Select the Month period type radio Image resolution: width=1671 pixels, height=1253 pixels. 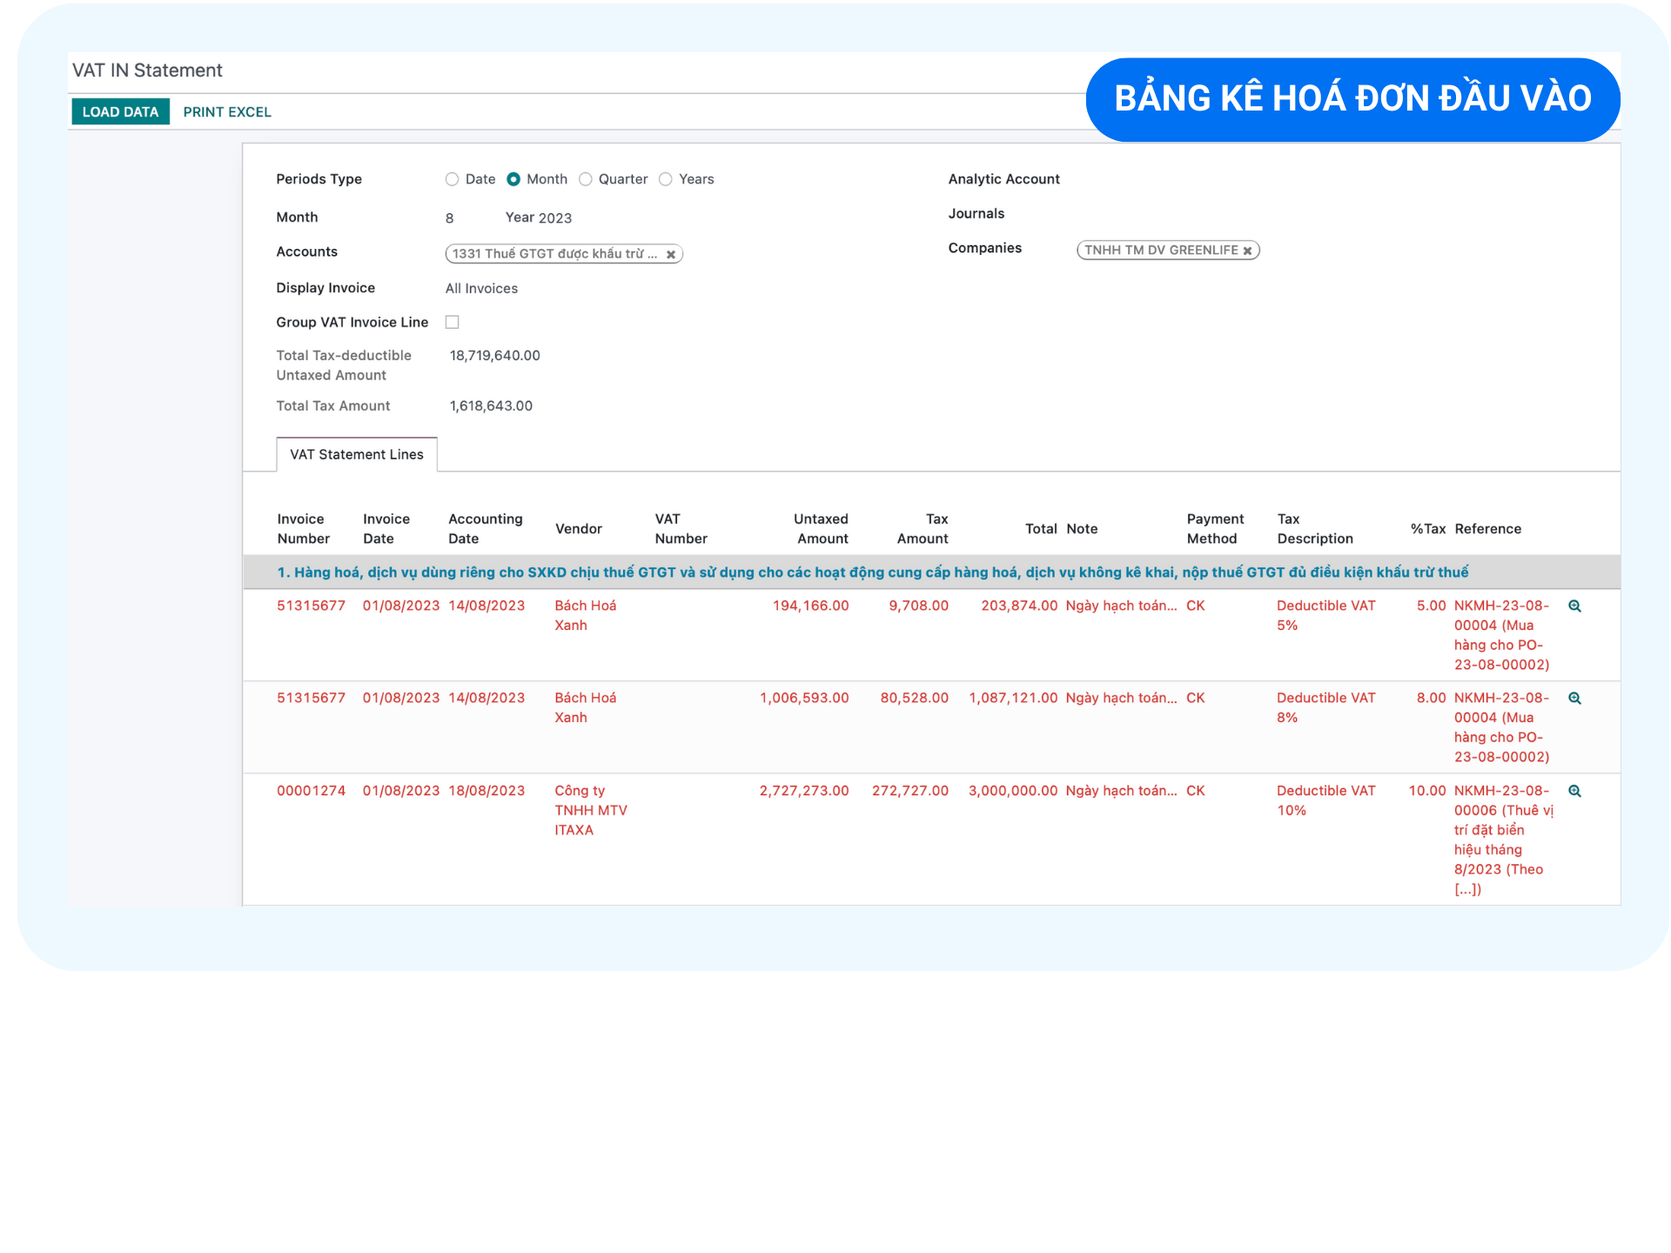[513, 179]
